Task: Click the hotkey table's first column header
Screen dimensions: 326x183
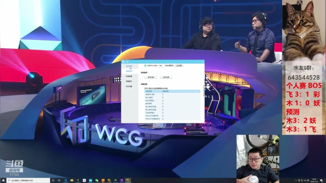Action: pyautogui.click(x=153, y=91)
